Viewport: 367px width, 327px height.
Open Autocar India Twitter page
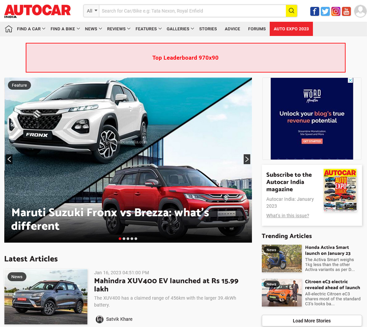(325, 11)
